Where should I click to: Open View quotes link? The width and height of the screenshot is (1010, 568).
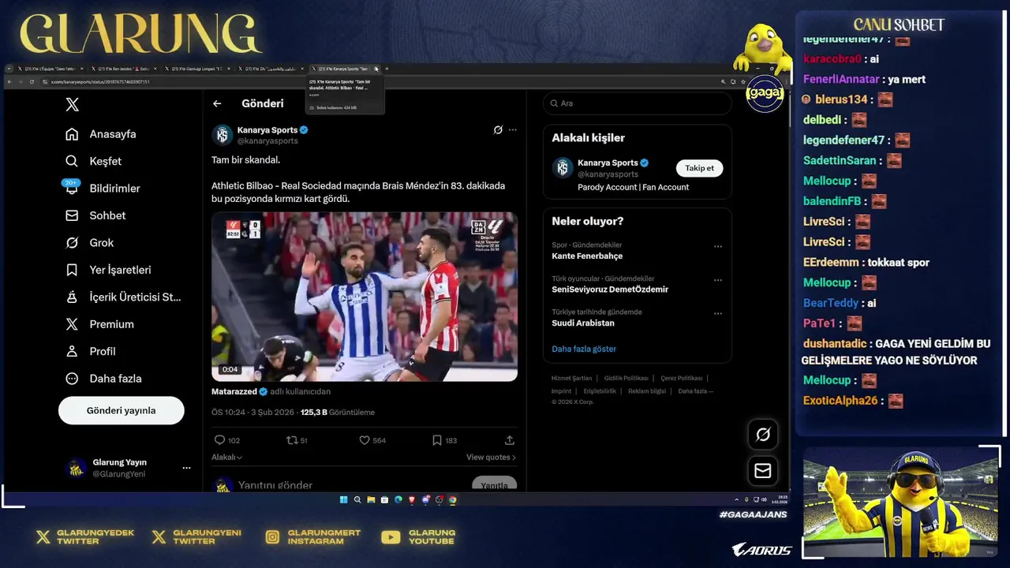click(491, 457)
